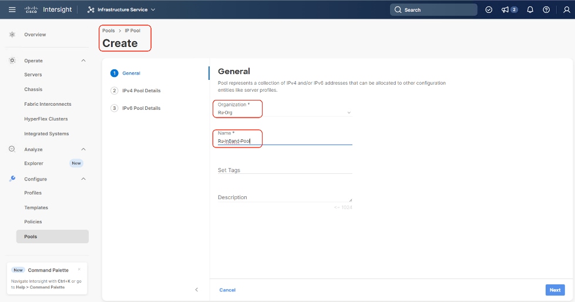Open the notifications bell

(x=530, y=9)
